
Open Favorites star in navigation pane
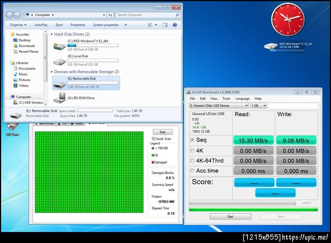pyautogui.click(x=13, y=34)
